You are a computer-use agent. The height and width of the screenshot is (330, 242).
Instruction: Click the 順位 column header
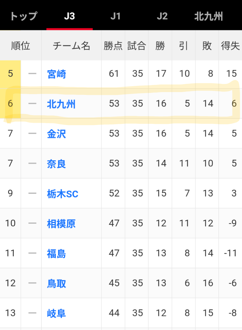tap(20, 46)
